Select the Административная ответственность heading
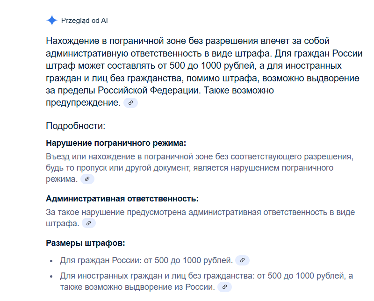The width and height of the screenshot is (374, 301). [122, 199]
